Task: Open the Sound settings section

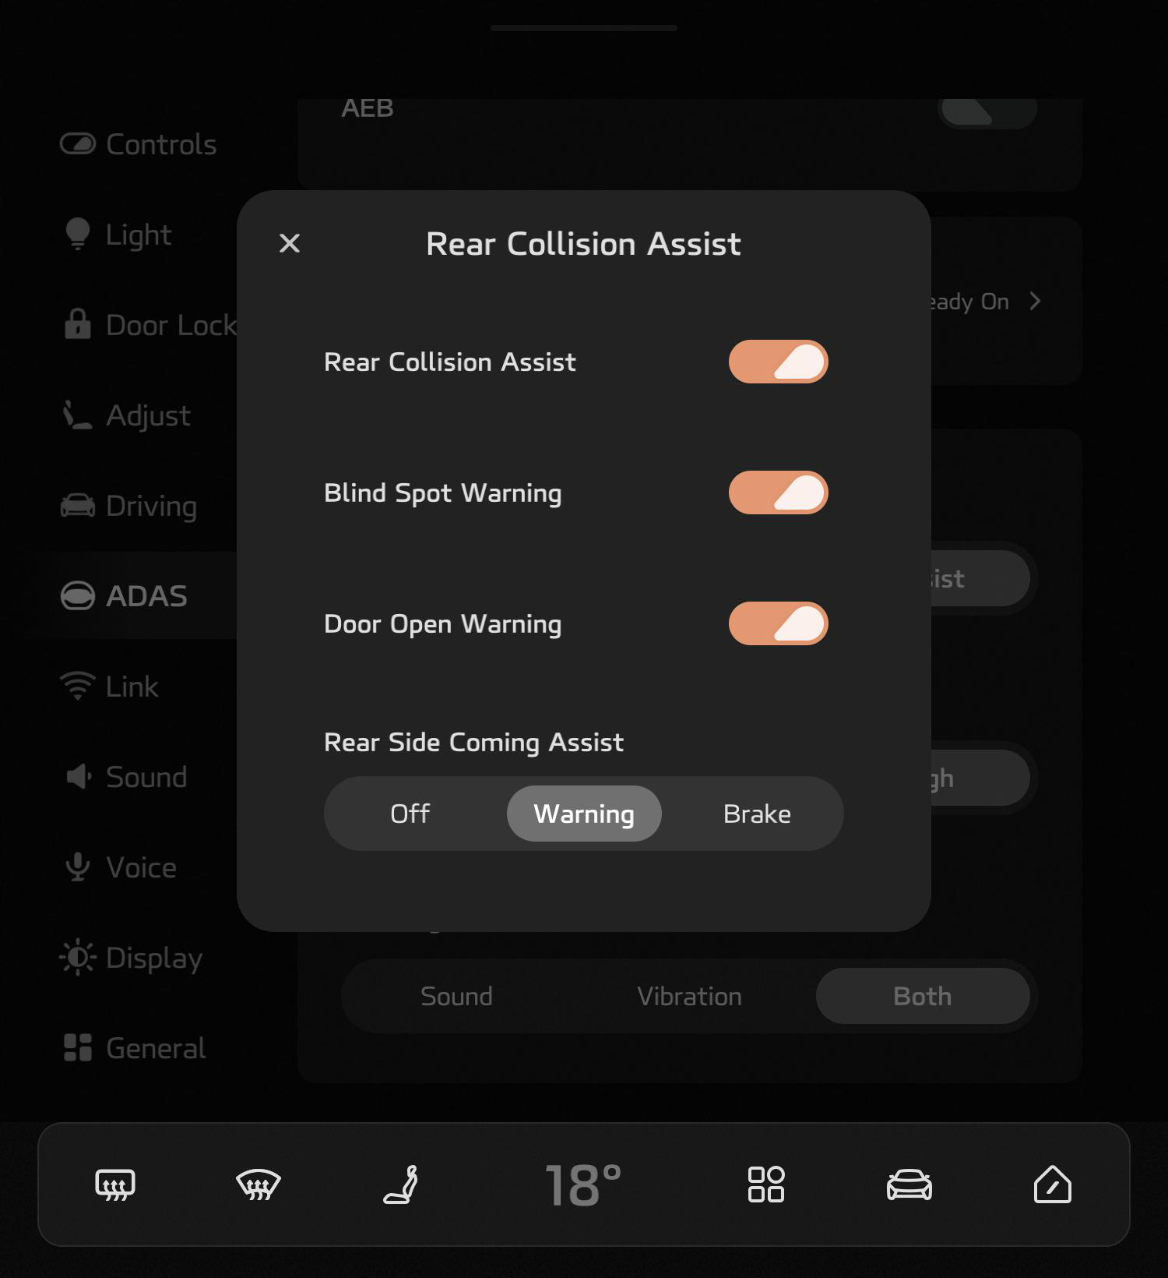Action: pyautogui.click(x=125, y=777)
